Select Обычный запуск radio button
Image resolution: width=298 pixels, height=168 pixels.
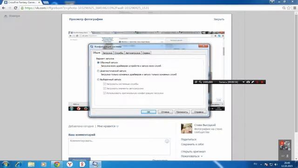(x=98, y=63)
